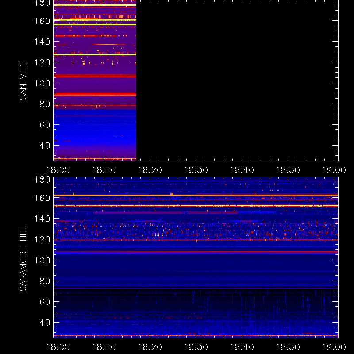The width and height of the screenshot is (354, 354).
Task: Click 18:50 time label under Sagamore Hill plot
Action: [288, 347]
